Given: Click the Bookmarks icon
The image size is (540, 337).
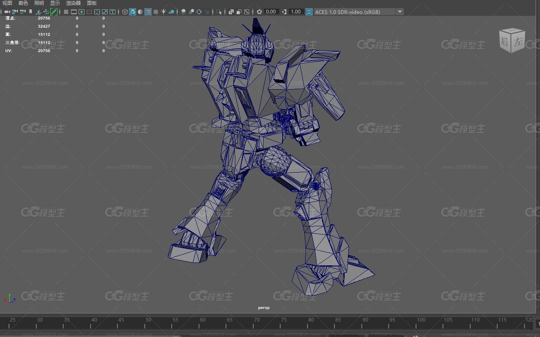Looking at the screenshot, I should click(31, 12).
